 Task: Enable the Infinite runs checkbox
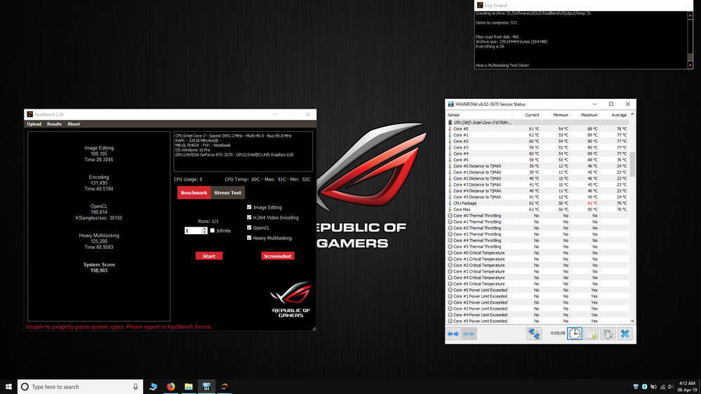click(x=213, y=231)
